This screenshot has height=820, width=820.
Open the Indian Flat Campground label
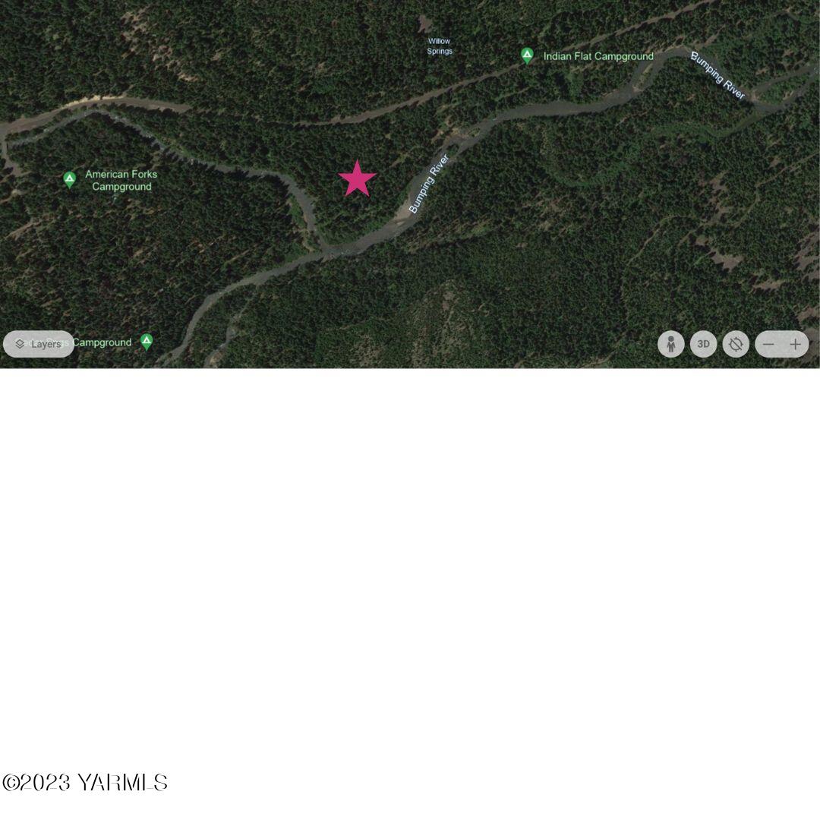[598, 56]
